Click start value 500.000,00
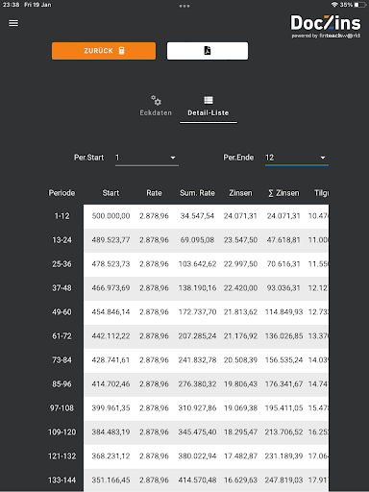 (x=111, y=216)
